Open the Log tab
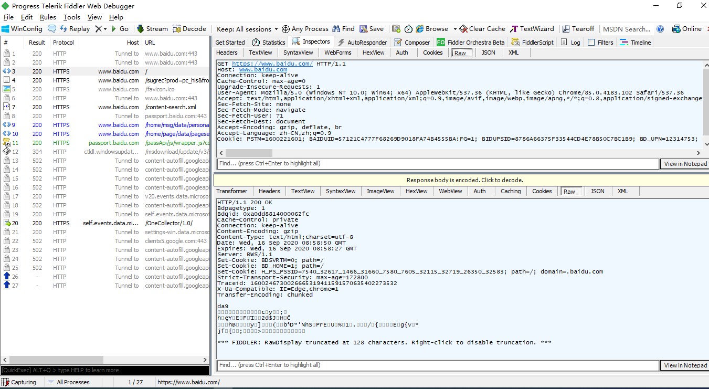The width and height of the screenshot is (709, 389). click(x=570, y=43)
